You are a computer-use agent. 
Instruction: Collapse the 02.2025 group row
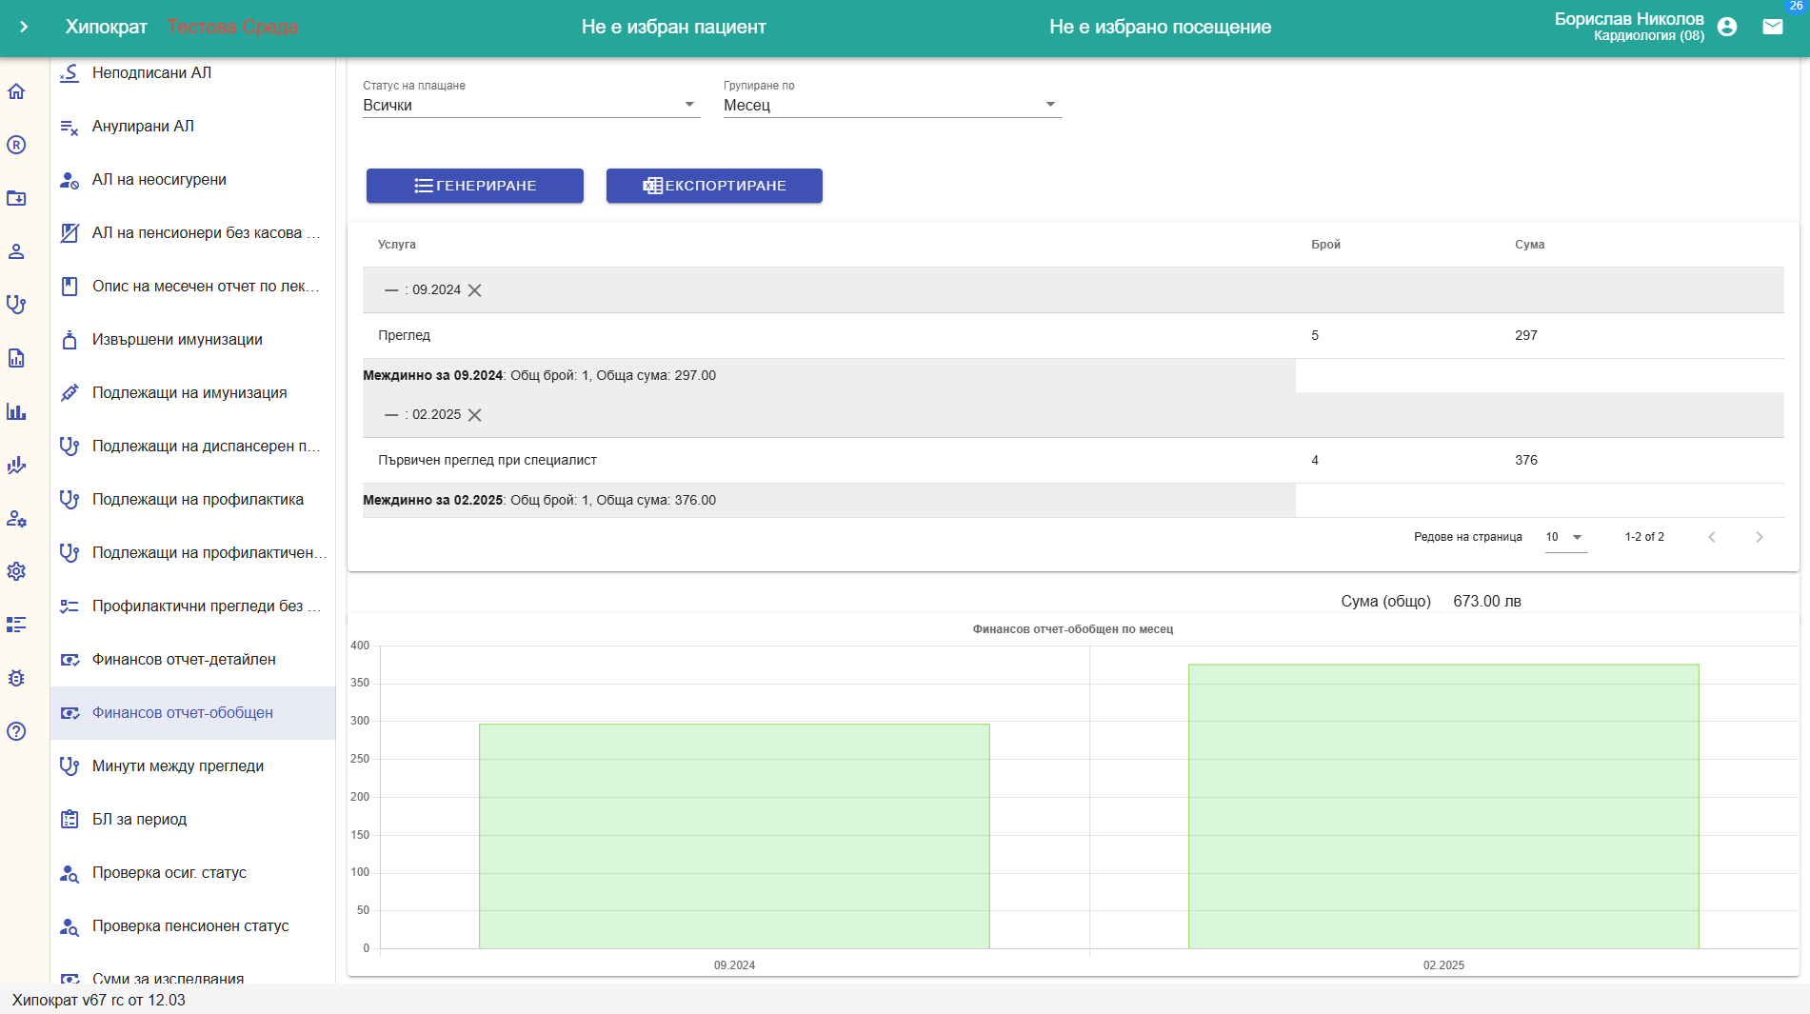[391, 415]
